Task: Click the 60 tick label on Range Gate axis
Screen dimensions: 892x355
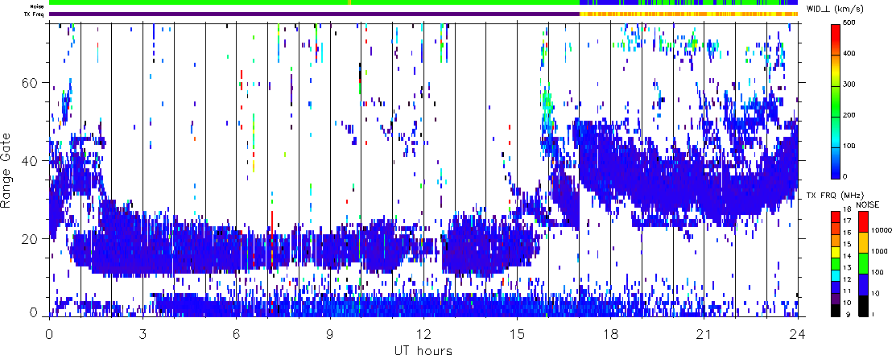Action: click(x=34, y=83)
